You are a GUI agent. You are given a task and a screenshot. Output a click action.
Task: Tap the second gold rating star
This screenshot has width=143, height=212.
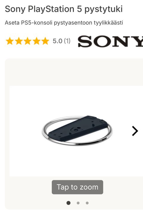19,41
